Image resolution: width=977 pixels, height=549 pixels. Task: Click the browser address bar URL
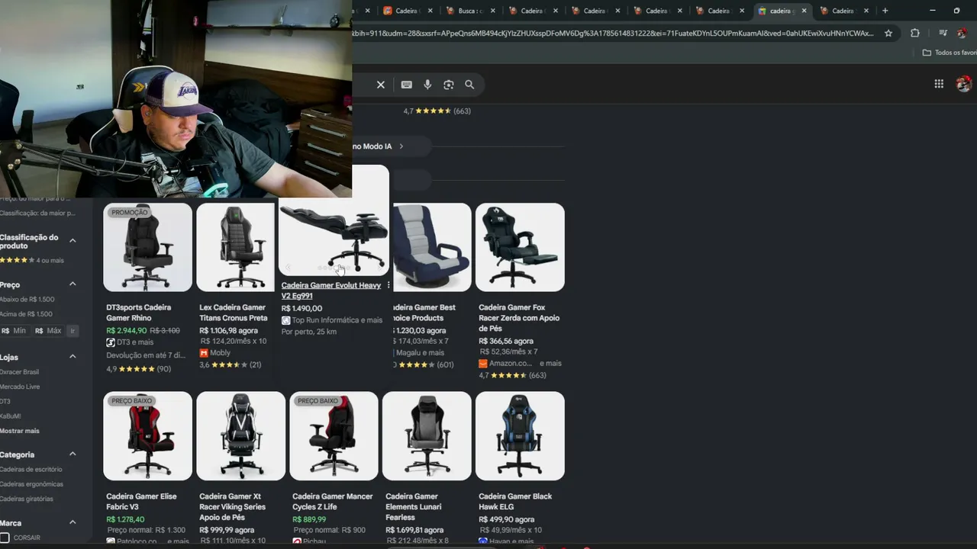pos(614,34)
